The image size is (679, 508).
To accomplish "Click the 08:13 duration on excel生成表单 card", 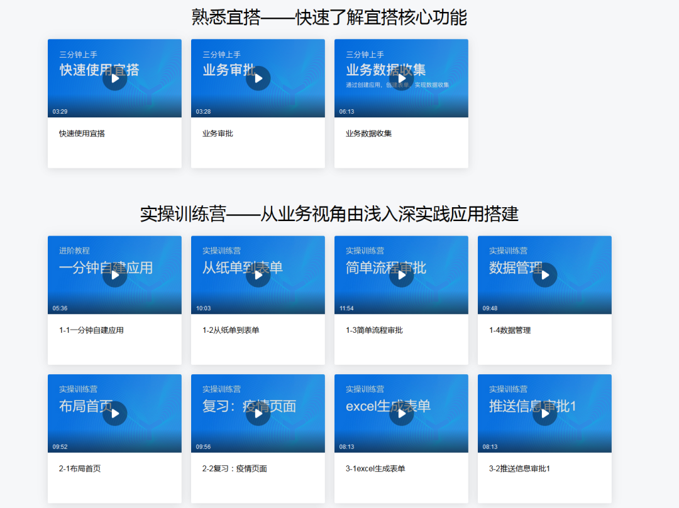I will (x=346, y=446).
